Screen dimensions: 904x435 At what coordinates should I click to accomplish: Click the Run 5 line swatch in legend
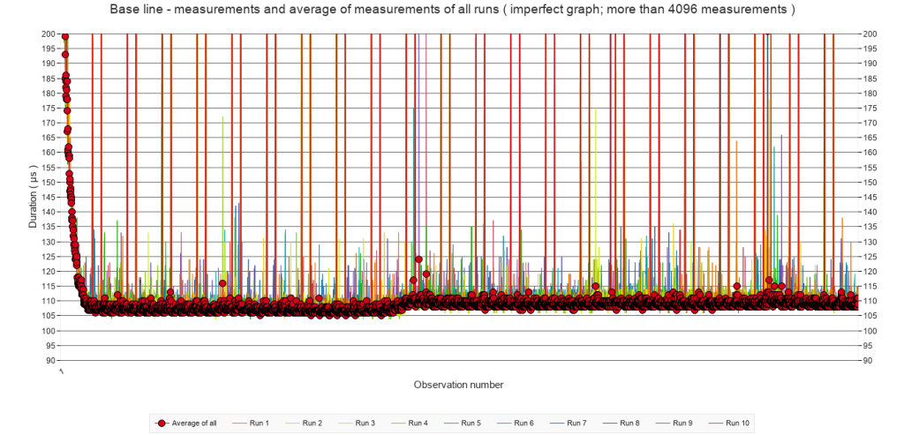click(x=452, y=424)
